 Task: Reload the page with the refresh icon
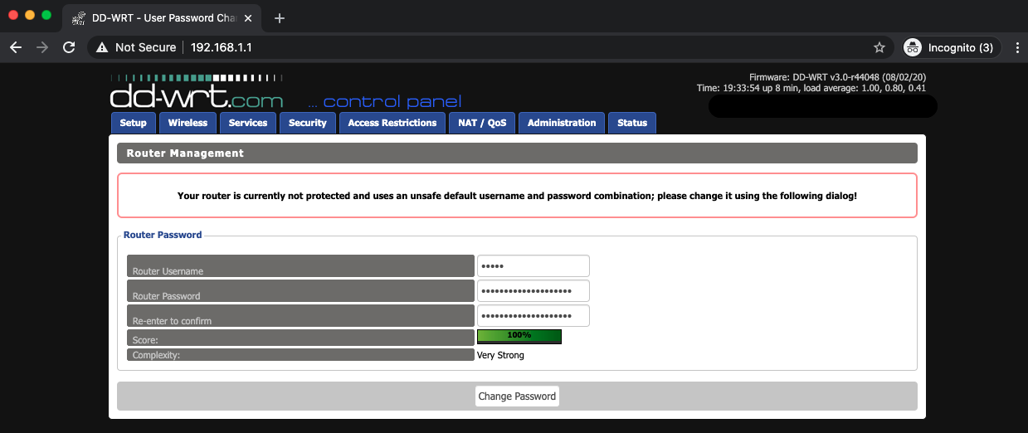[69, 47]
